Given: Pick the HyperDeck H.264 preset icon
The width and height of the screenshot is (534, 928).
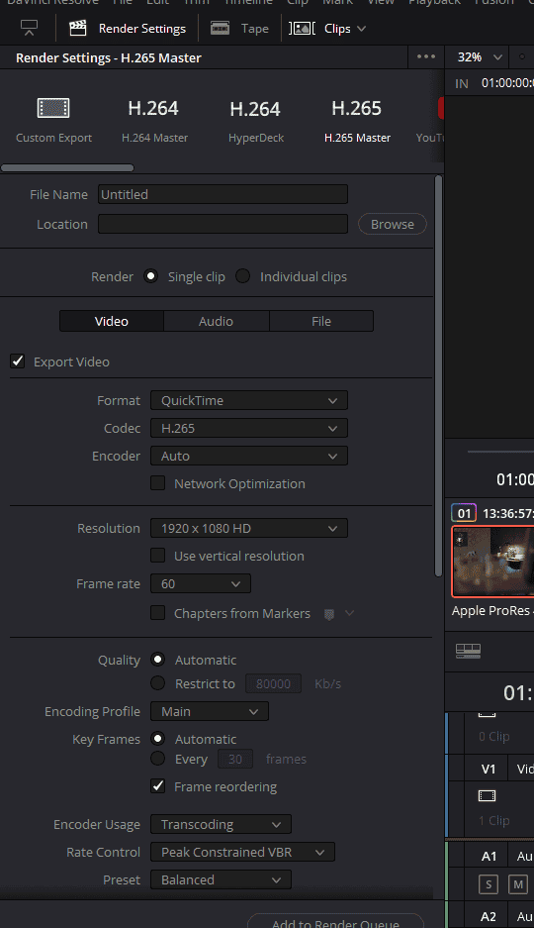Looking at the screenshot, I should (x=255, y=109).
